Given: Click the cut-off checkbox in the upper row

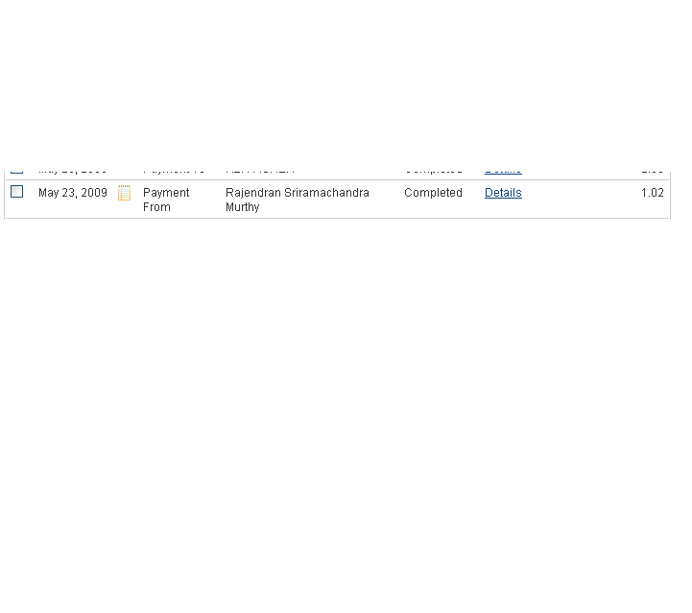Looking at the screenshot, I should (x=16, y=170).
